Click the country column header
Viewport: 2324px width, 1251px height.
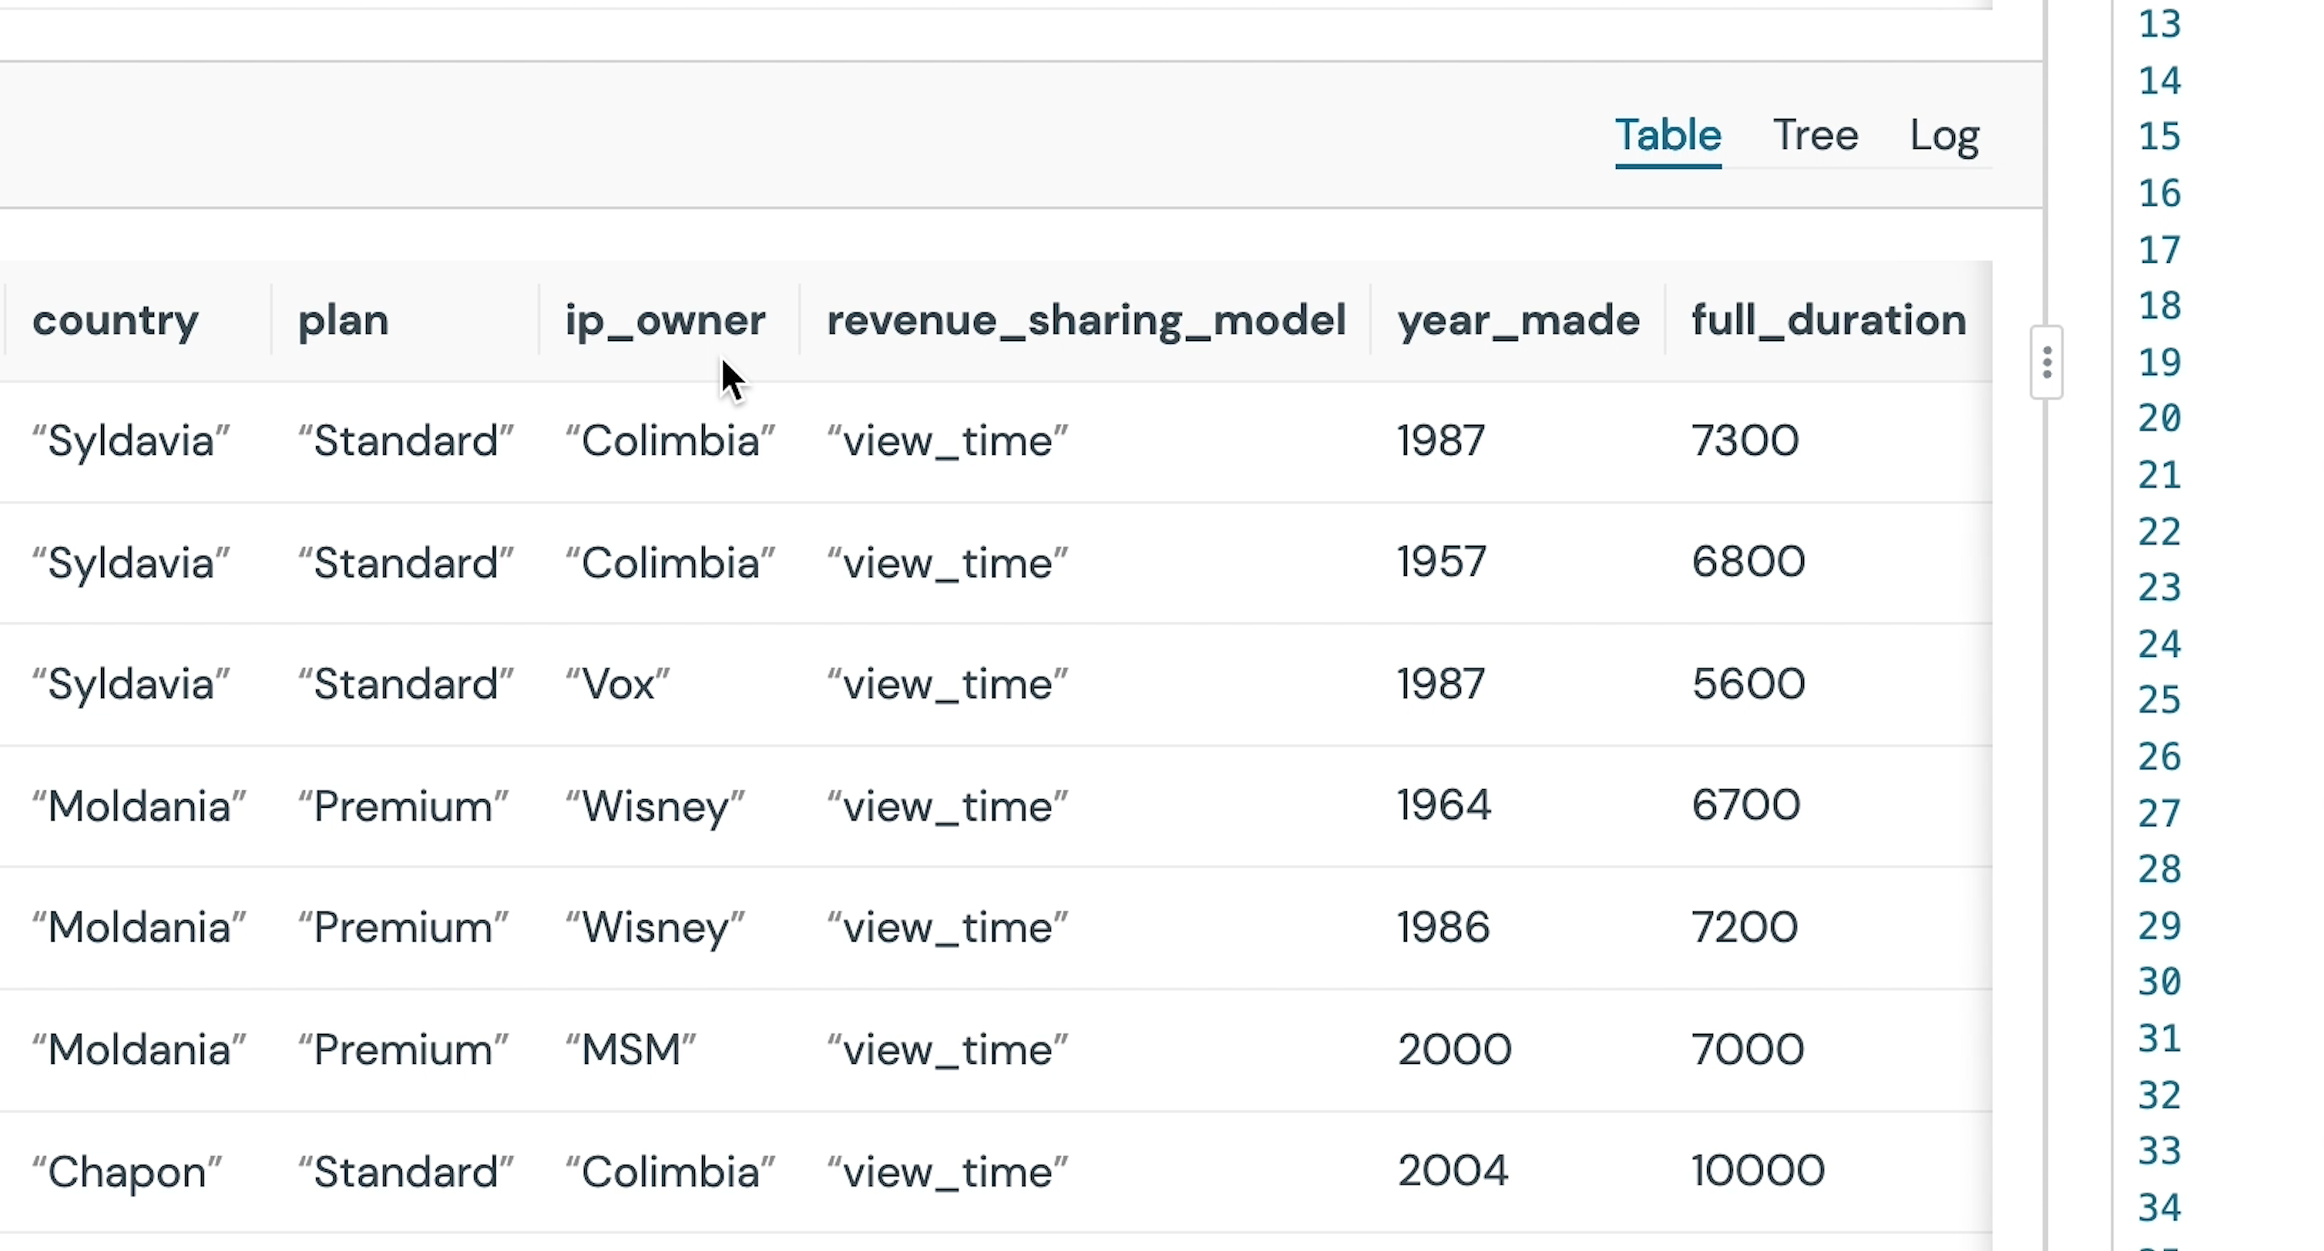click(x=116, y=321)
